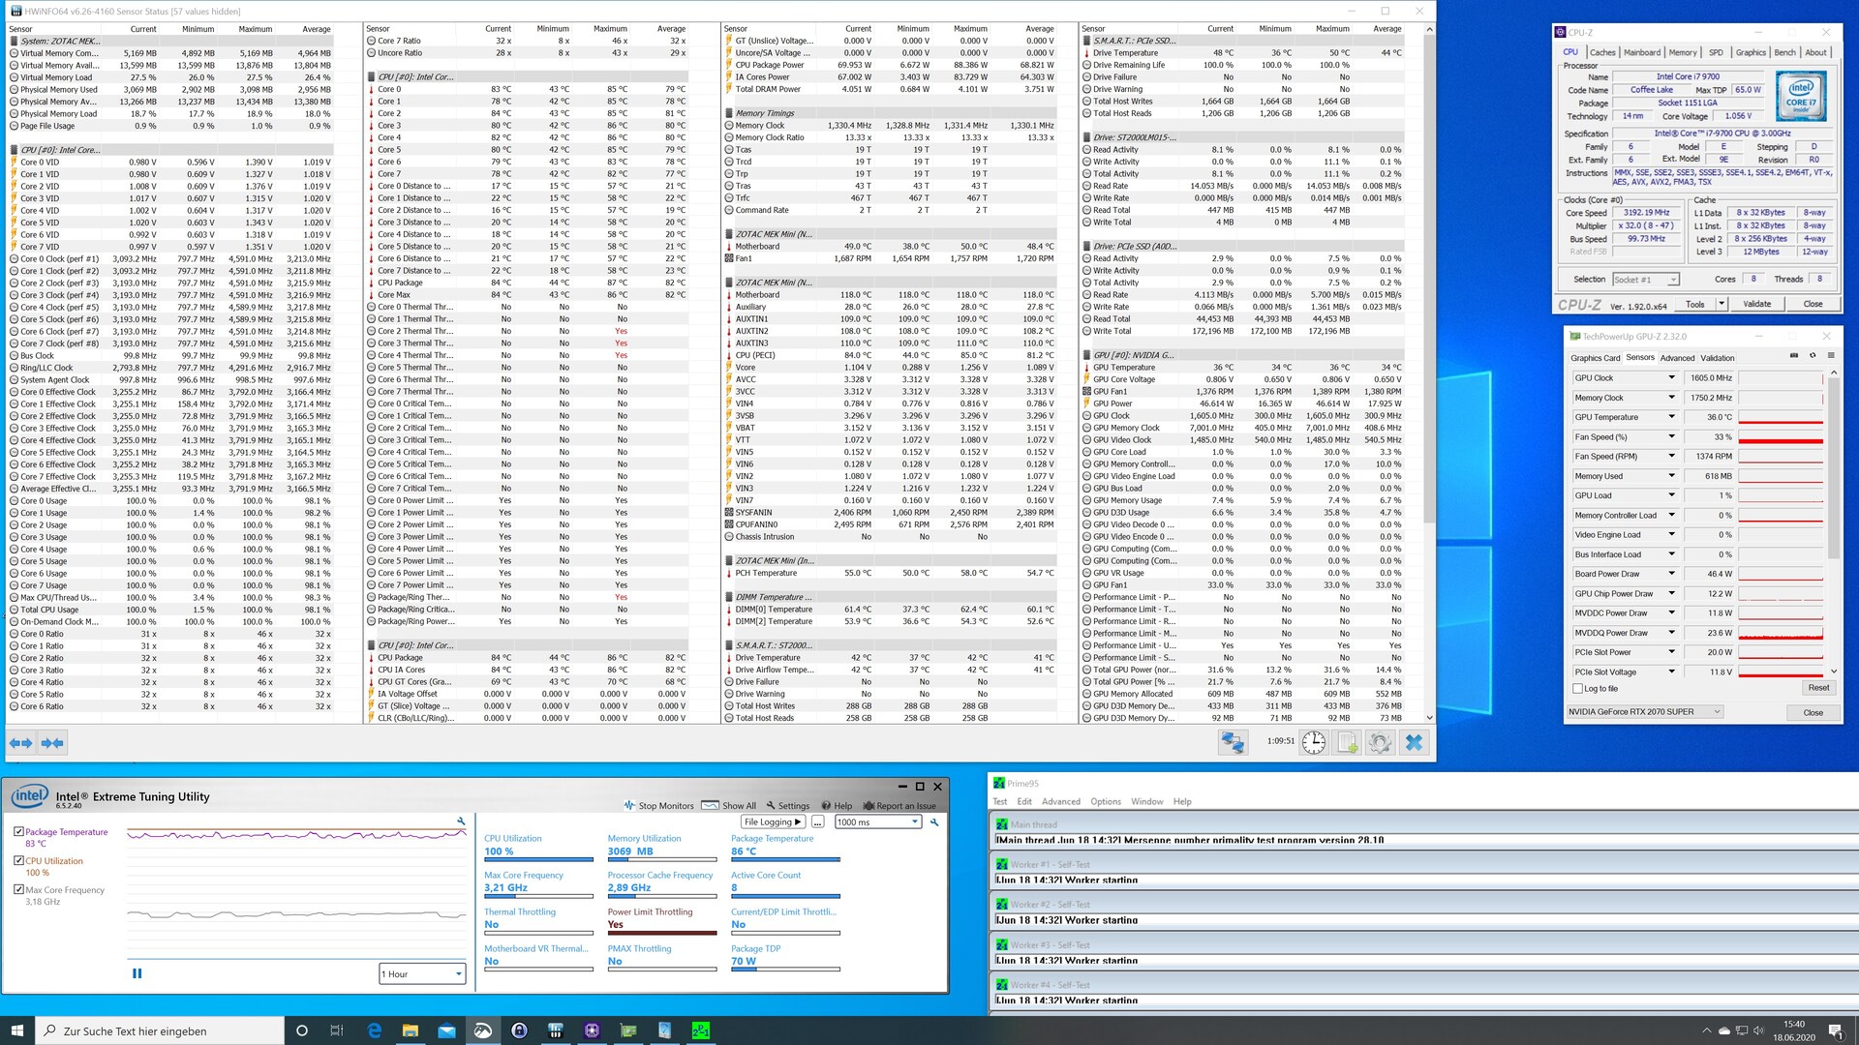Click XTU graph wrench icon

point(461,821)
